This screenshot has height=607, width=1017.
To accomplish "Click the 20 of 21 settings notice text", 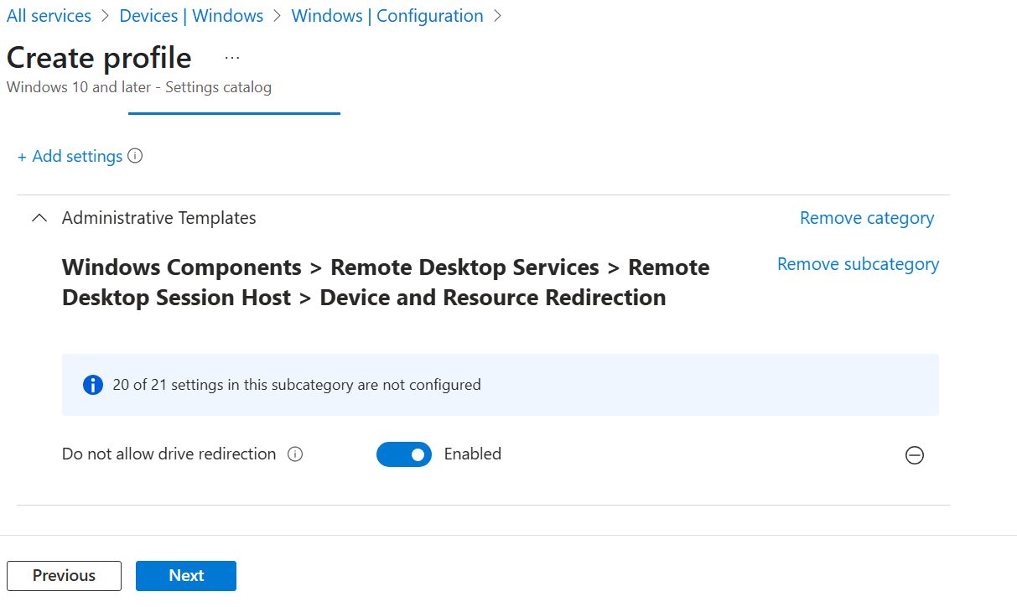I will point(297,385).
